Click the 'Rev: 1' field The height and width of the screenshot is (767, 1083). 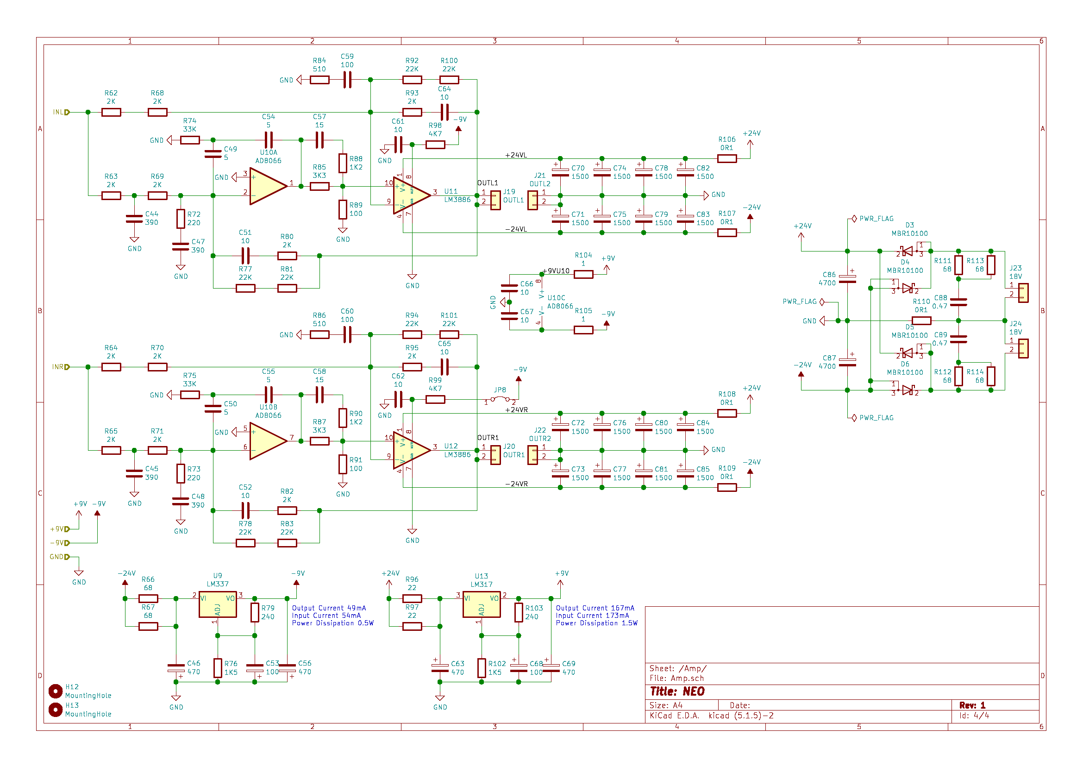point(972,705)
